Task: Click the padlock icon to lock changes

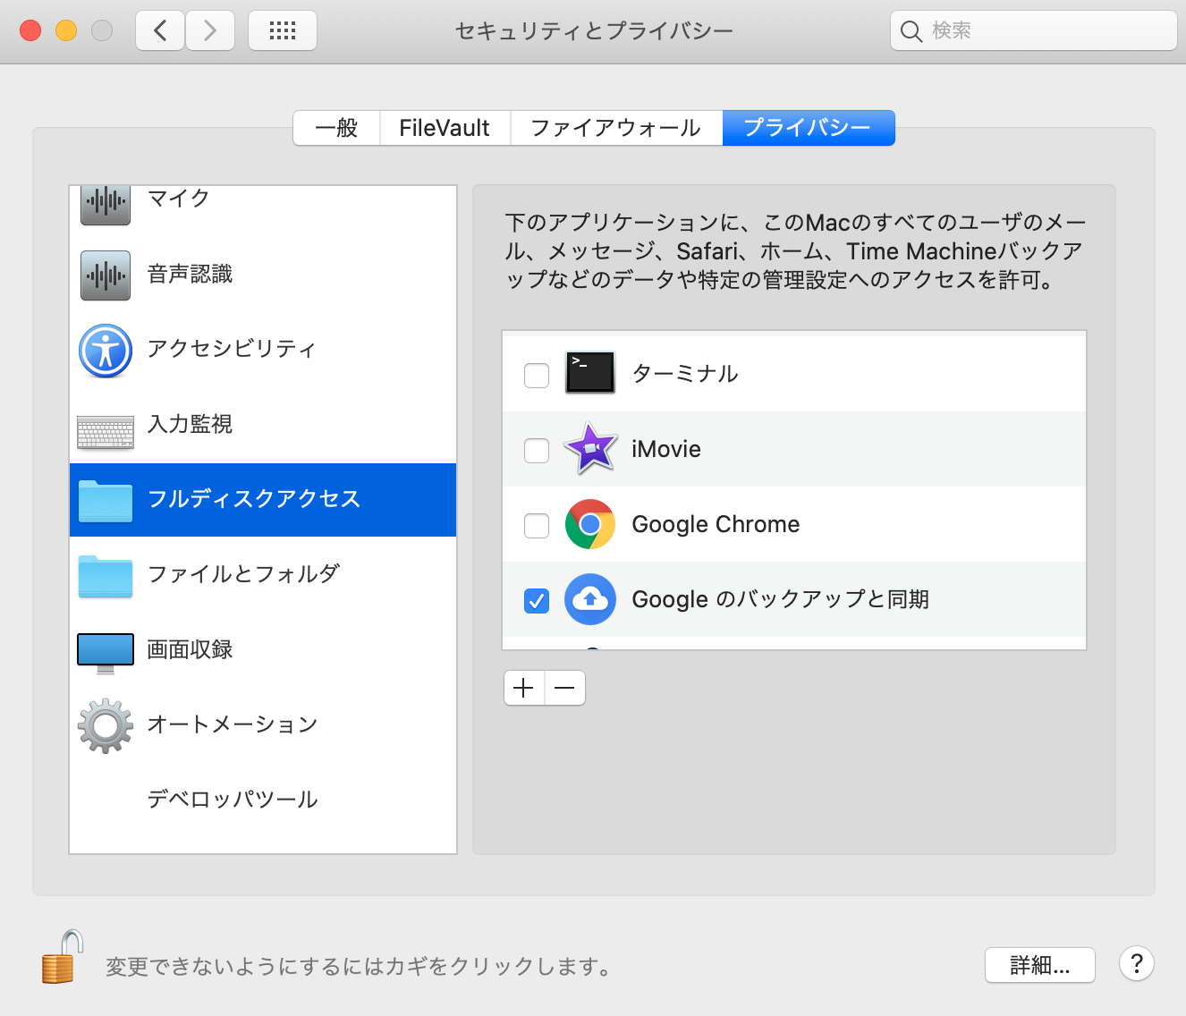Action: click(63, 956)
